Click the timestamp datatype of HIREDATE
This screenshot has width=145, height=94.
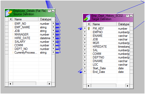point(124,47)
